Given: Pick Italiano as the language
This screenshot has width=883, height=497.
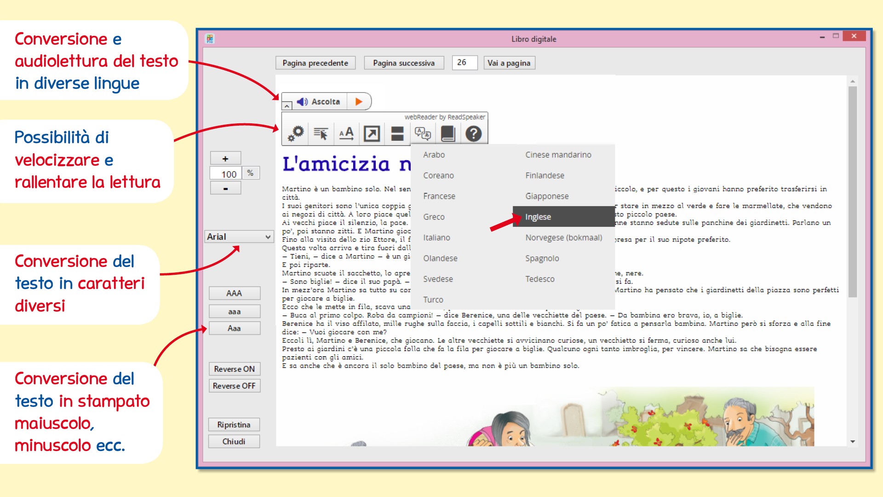Looking at the screenshot, I should 436,237.
